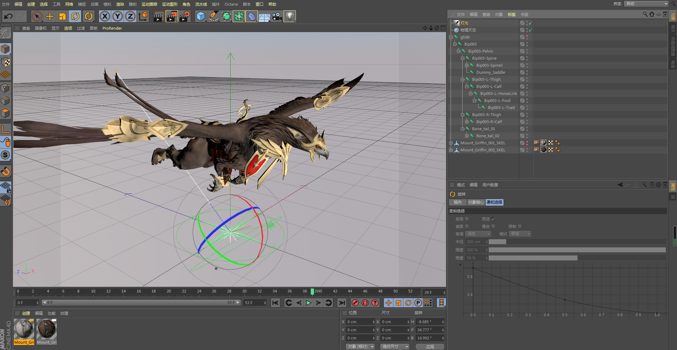Screen dimensions: 677x350
Task: Click the Undo arrow icon
Action: [x=8, y=16]
